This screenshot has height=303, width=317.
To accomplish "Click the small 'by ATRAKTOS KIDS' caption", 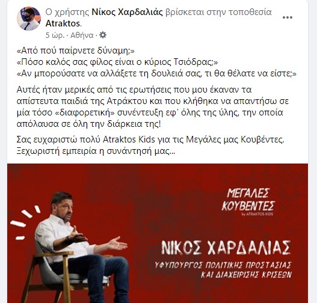I will tap(257, 214).
